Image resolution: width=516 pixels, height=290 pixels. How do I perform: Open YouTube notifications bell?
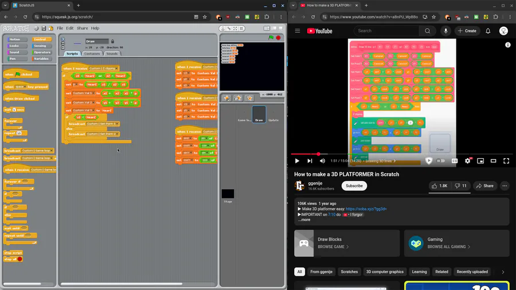(x=488, y=31)
